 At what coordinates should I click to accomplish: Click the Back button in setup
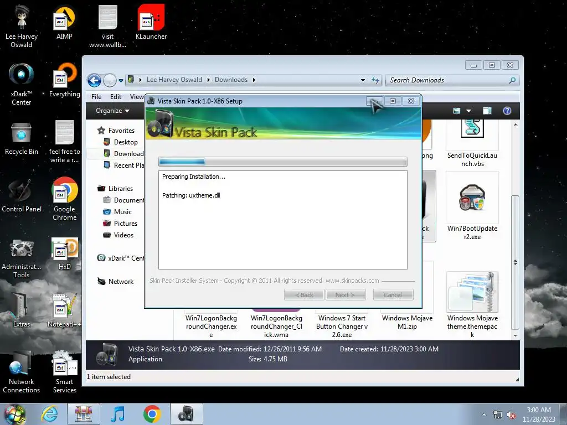pyautogui.click(x=305, y=295)
